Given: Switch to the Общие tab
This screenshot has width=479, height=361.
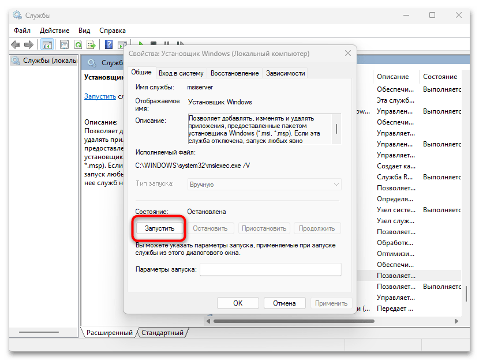Looking at the screenshot, I should pyautogui.click(x=141, y=72).
